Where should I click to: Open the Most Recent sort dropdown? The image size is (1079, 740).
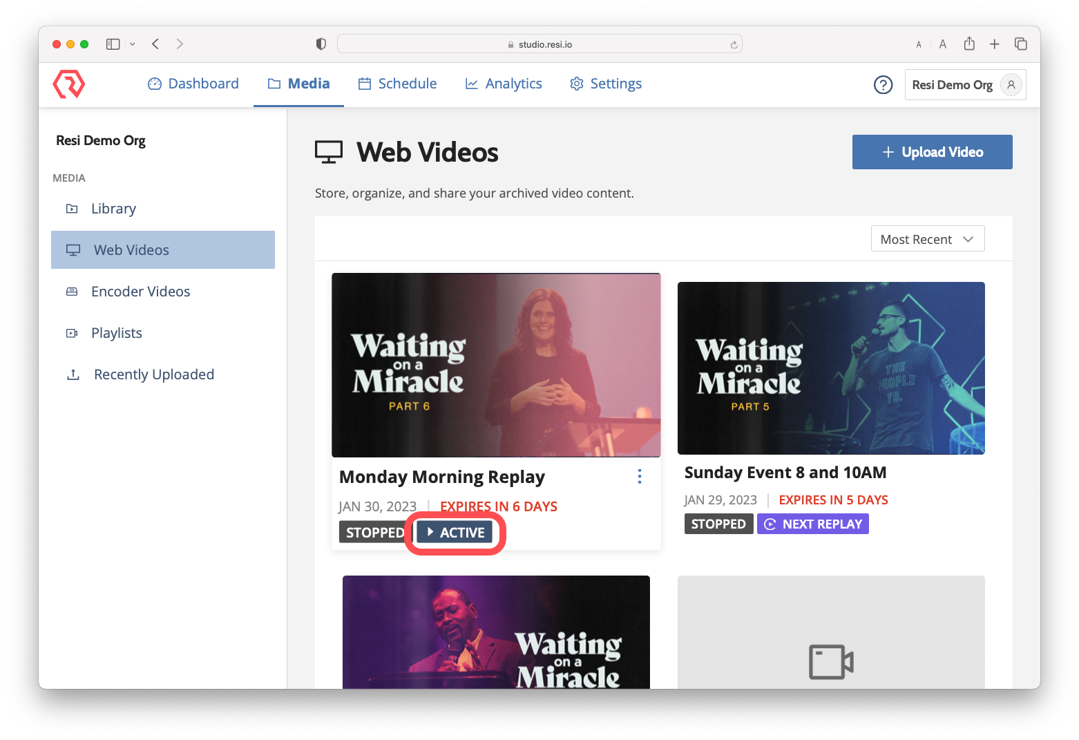click(927, 238)
